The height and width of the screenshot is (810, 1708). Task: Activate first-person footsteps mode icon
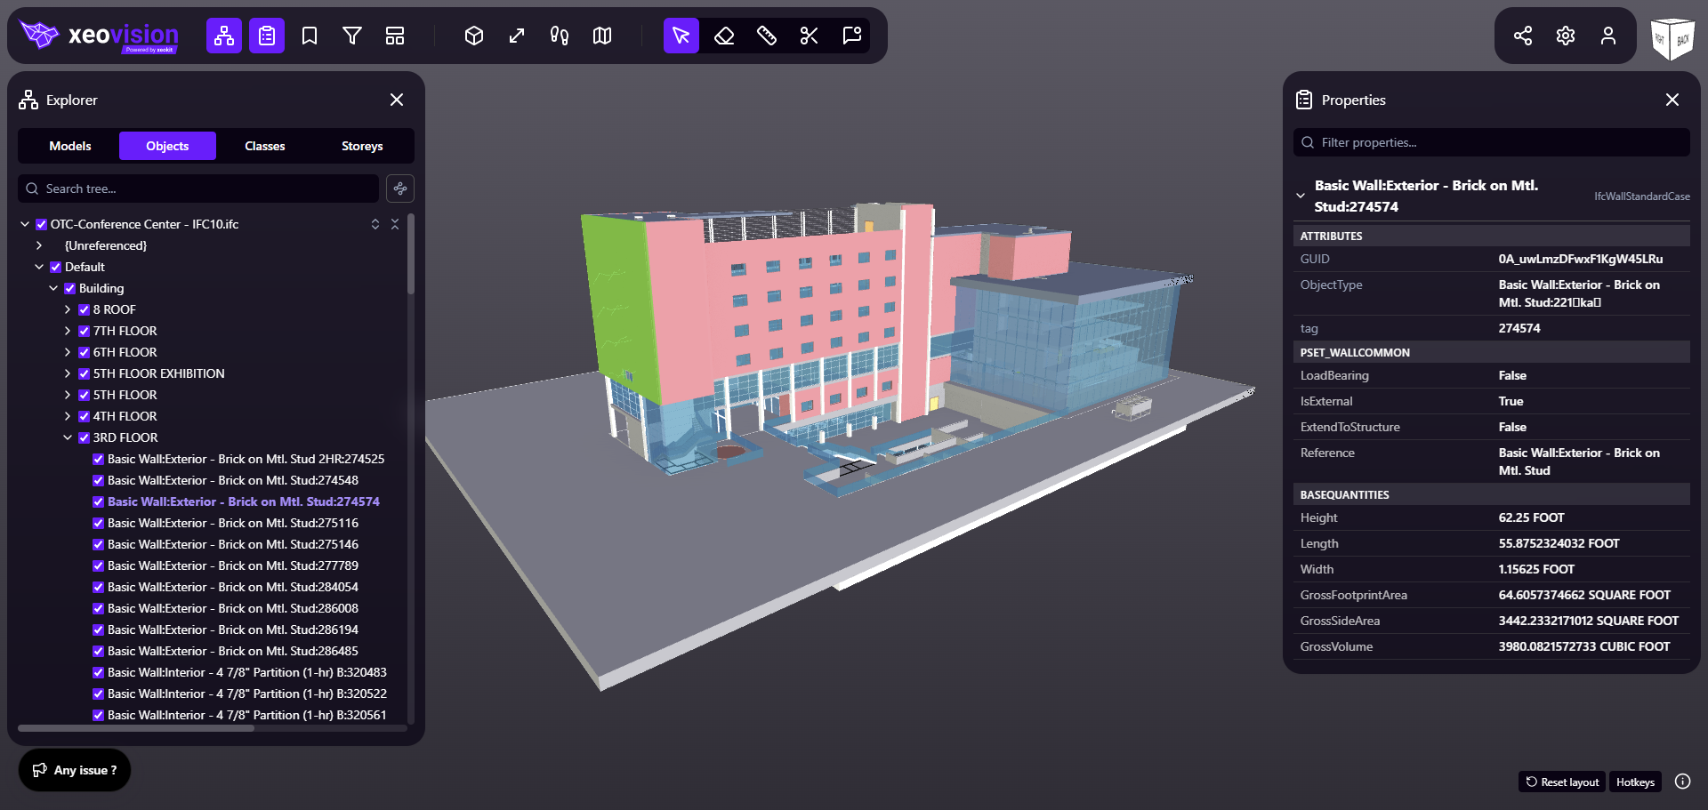click(x=560, y=36)
